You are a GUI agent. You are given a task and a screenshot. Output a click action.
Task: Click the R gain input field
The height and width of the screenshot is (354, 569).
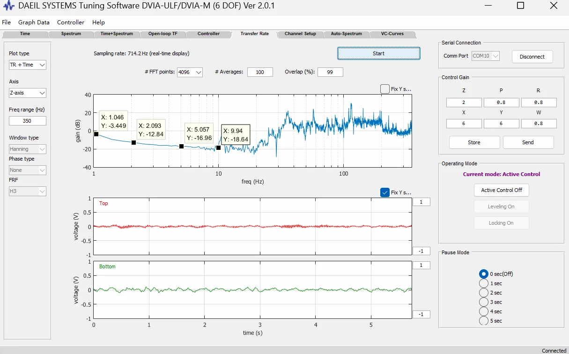pos(539,103)
